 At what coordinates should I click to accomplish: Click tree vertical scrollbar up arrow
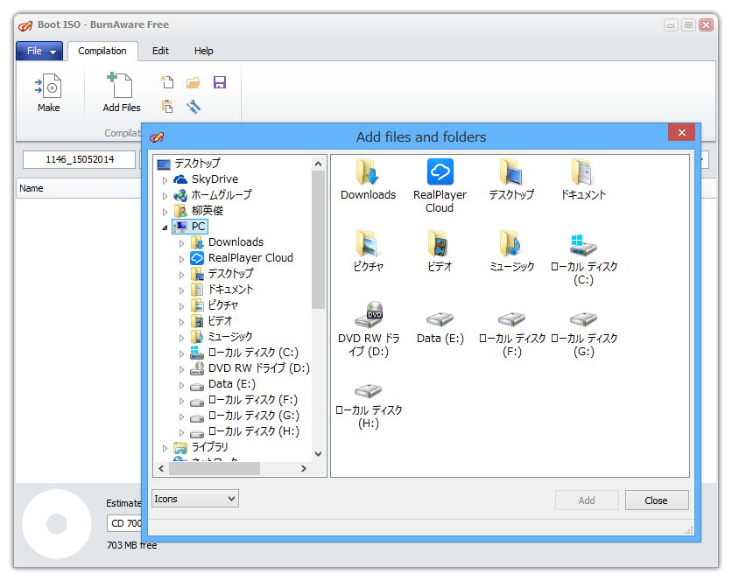(x=319, y=164)
